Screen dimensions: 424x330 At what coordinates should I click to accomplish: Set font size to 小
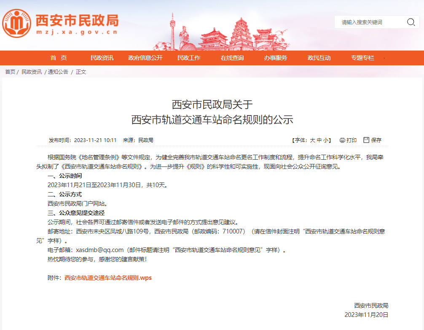point(325,140)
